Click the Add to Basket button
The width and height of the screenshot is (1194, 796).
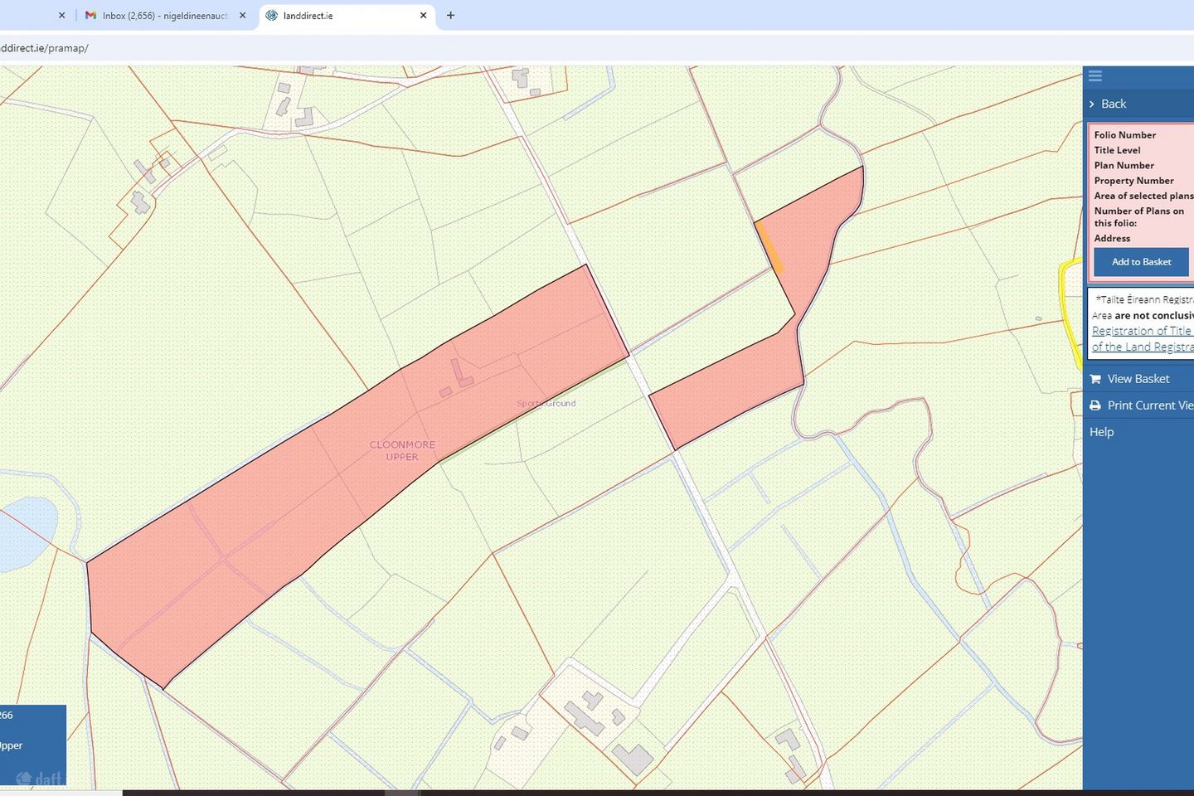click(x=1140, y=261)
